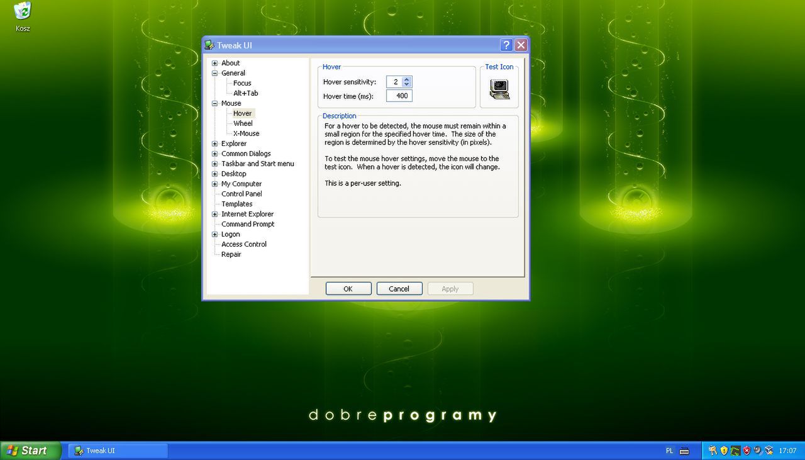Select Command Prompt in the tree

248,224
